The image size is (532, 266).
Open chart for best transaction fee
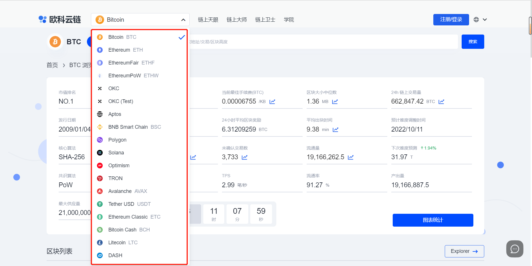pos(272,102)
